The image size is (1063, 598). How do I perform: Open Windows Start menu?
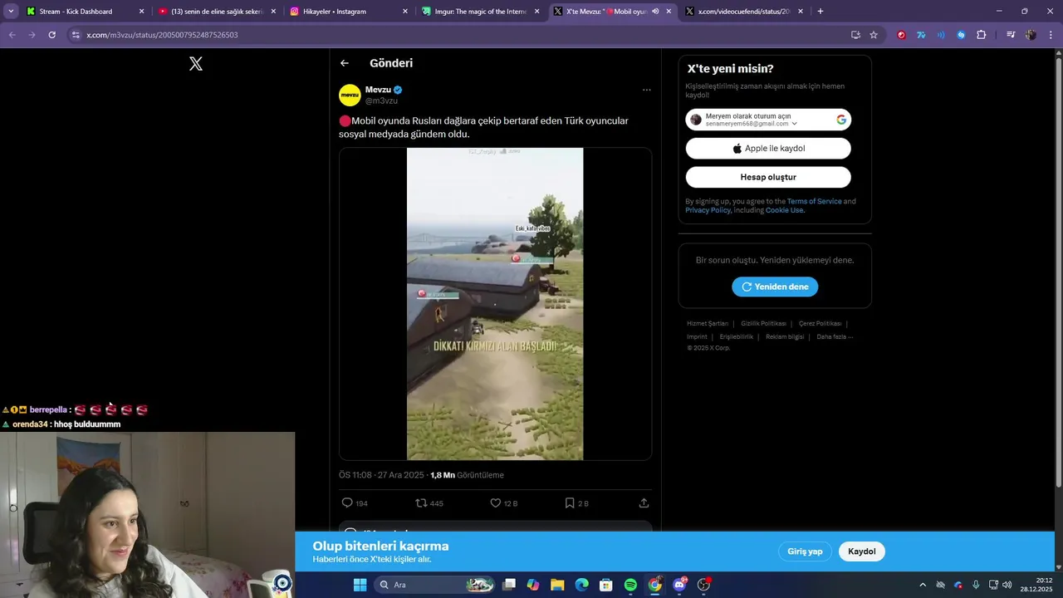(x=360, y=585)
